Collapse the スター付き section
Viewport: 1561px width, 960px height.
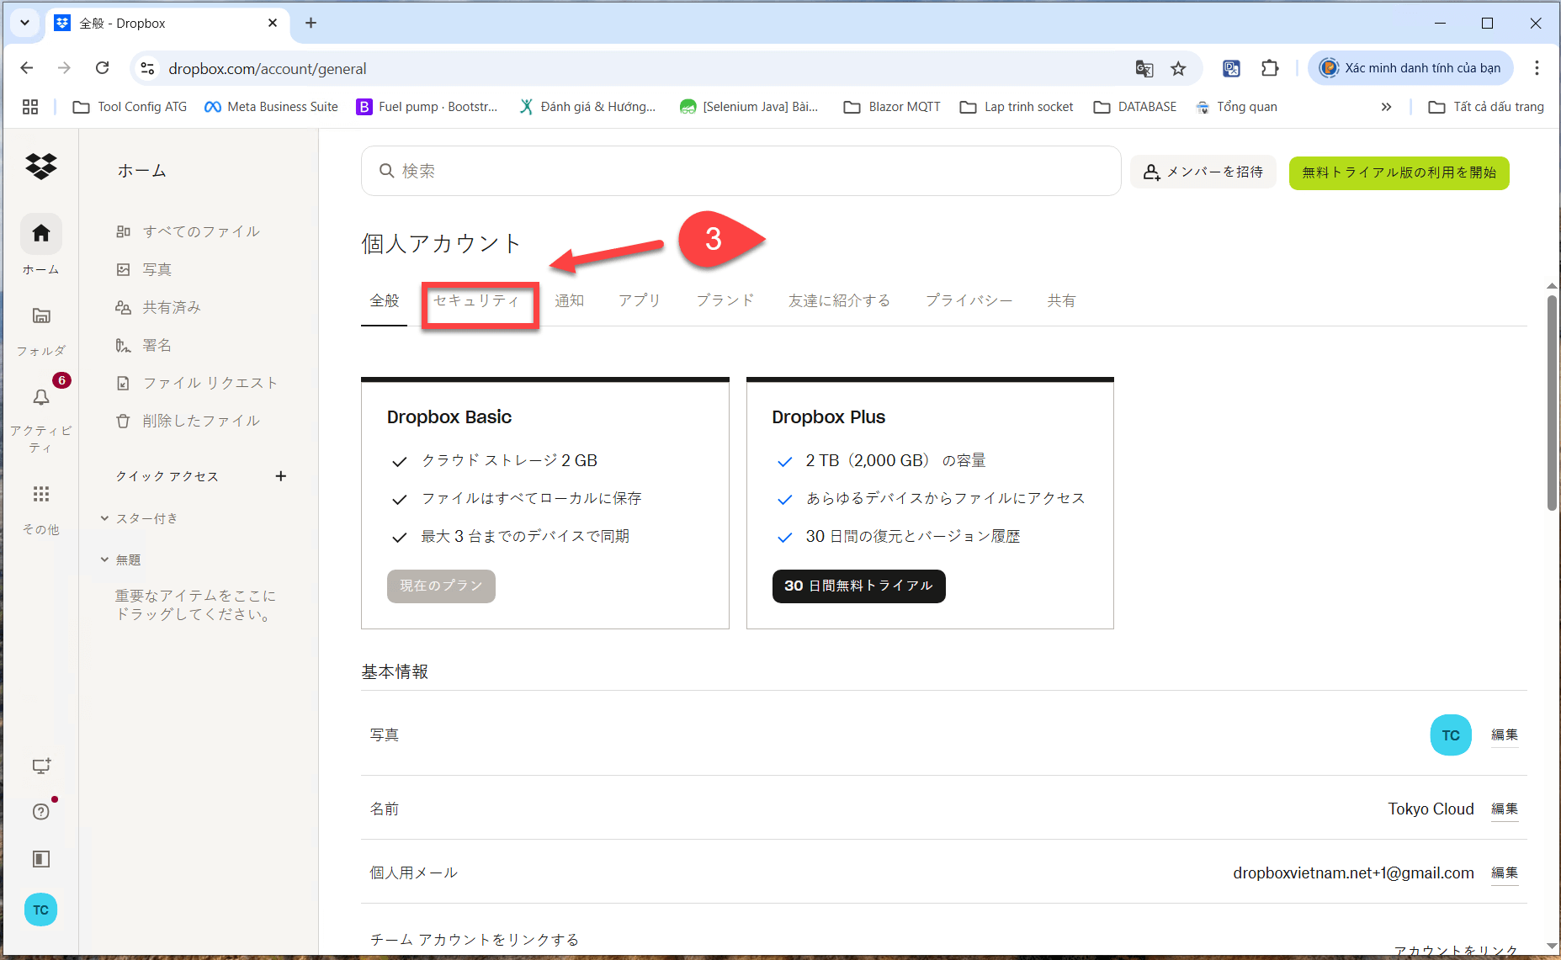(105, 518)
